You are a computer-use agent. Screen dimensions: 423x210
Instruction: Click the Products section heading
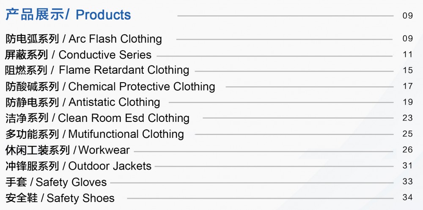click(68, 15)
